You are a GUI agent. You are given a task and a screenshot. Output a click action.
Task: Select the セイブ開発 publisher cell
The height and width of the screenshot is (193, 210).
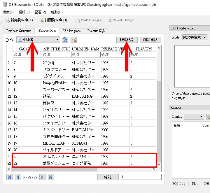pos(85,163)
